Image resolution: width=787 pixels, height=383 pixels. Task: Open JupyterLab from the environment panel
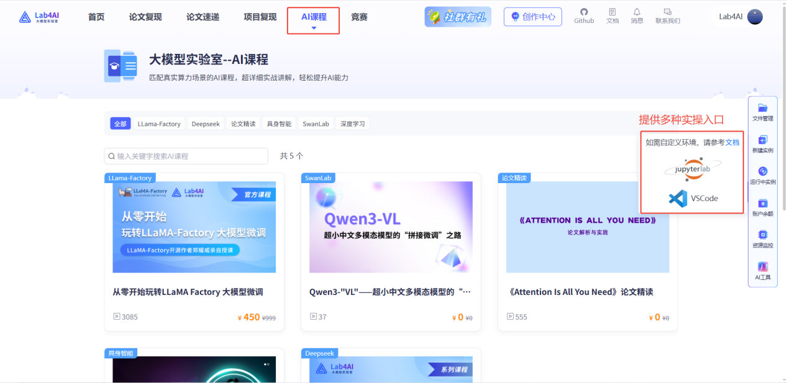(691, 169)
